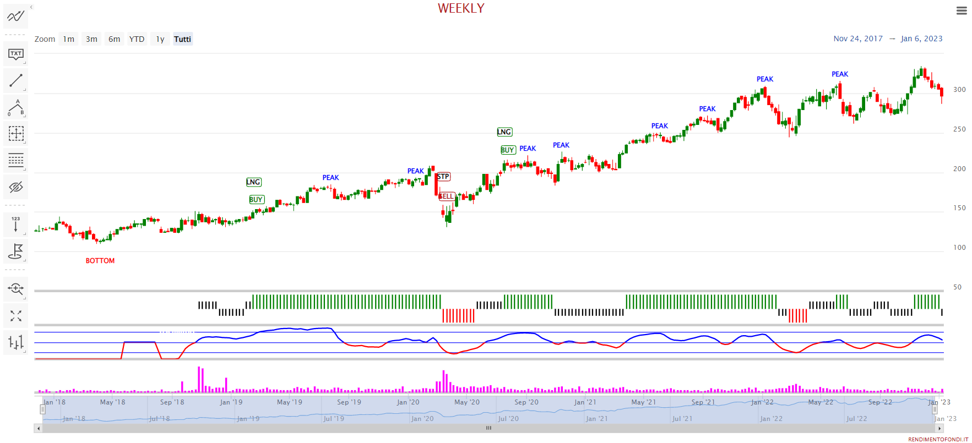The width and height of the screenshot is (972, 443).
Task: Toggle the price series type icon
Action: 15,342
